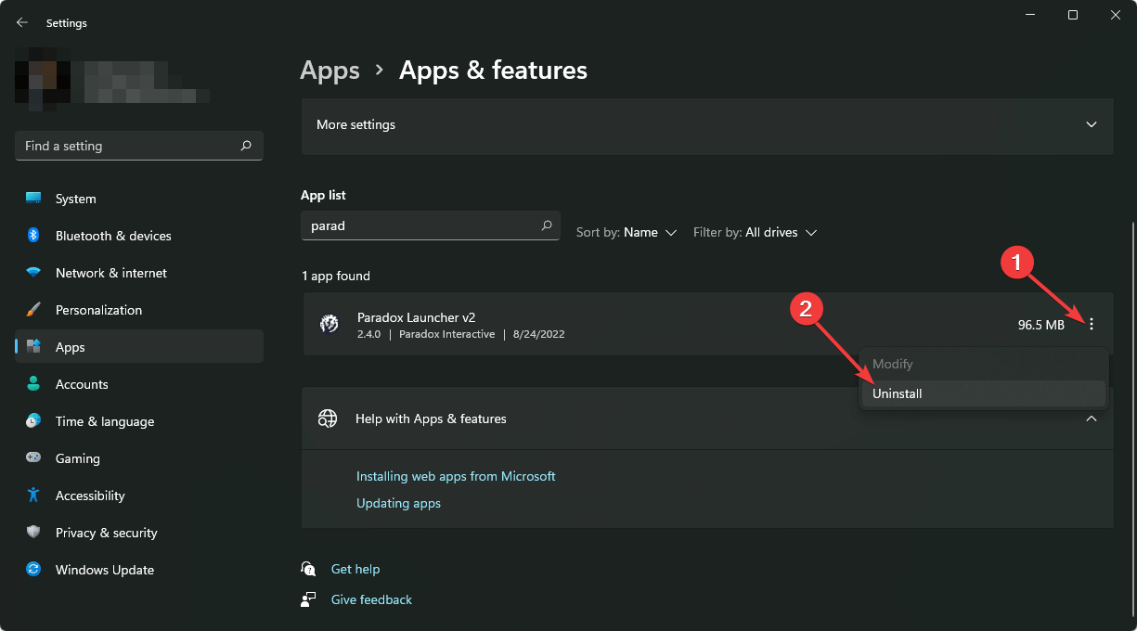1137x631 pixels.
Task: Open Bluetooth & devices settings
Action: pos(139,236)
